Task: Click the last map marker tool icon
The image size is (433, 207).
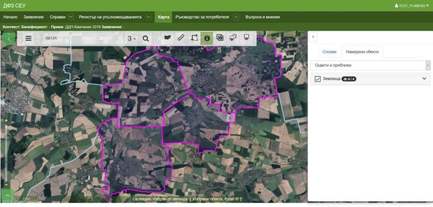Action: pos(247,38)
